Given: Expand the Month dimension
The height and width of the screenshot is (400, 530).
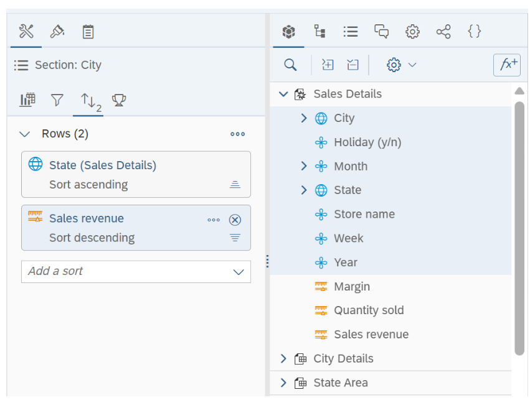Looking at the screenshot, I should (x=303, y=166).
